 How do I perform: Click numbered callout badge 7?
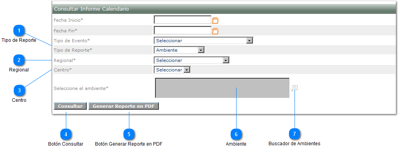295,134
